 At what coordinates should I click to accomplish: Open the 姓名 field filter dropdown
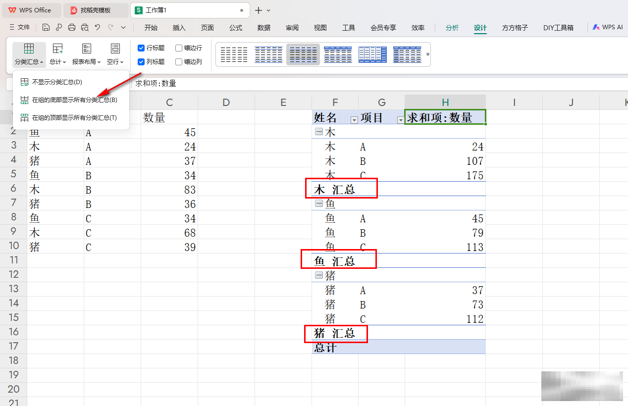[354, 120]
